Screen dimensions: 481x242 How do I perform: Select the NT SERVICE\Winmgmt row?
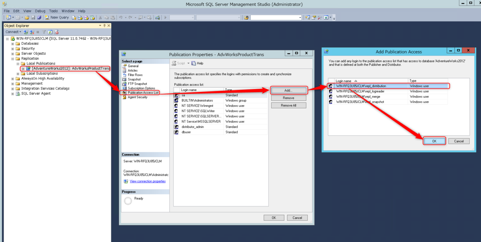point(221,106)
